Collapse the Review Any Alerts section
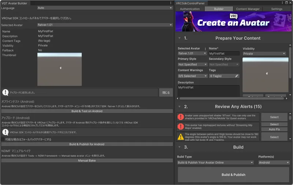293x185 pixels. [x=179, y=106]
